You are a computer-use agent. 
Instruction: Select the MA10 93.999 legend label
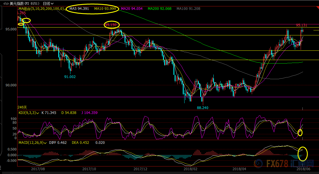(x=105, y=9)
